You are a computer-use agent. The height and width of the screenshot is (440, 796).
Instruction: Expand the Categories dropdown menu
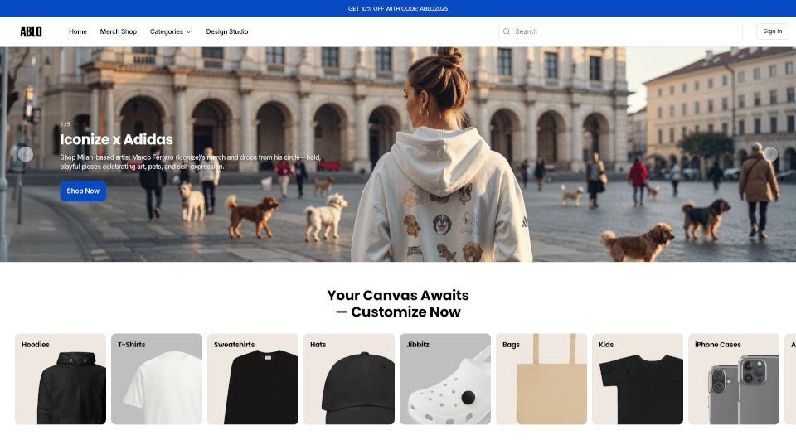(170, 31)
